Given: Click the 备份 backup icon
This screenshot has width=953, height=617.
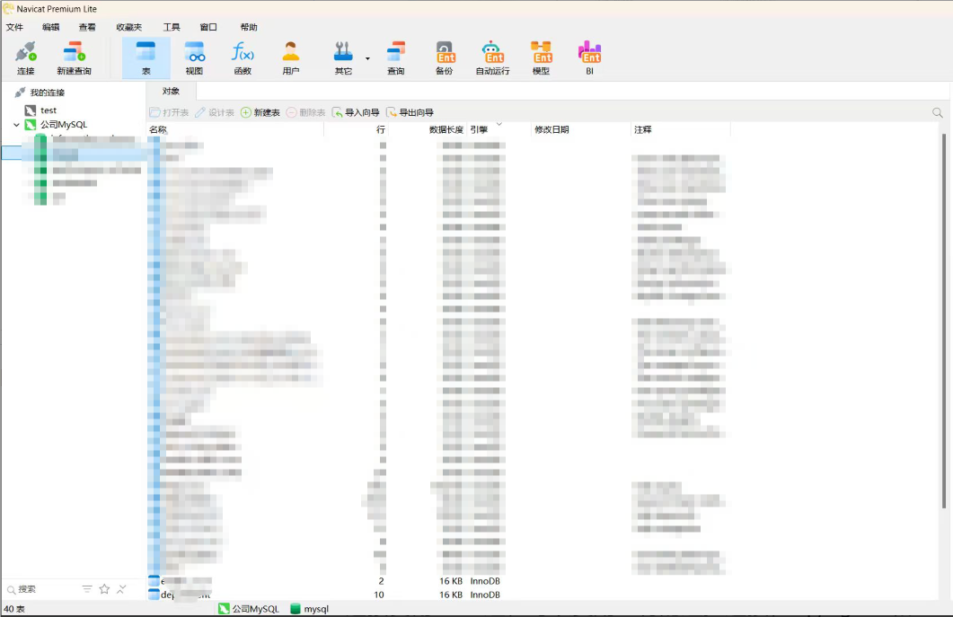Looking at the screenshot, I should 445,57.
